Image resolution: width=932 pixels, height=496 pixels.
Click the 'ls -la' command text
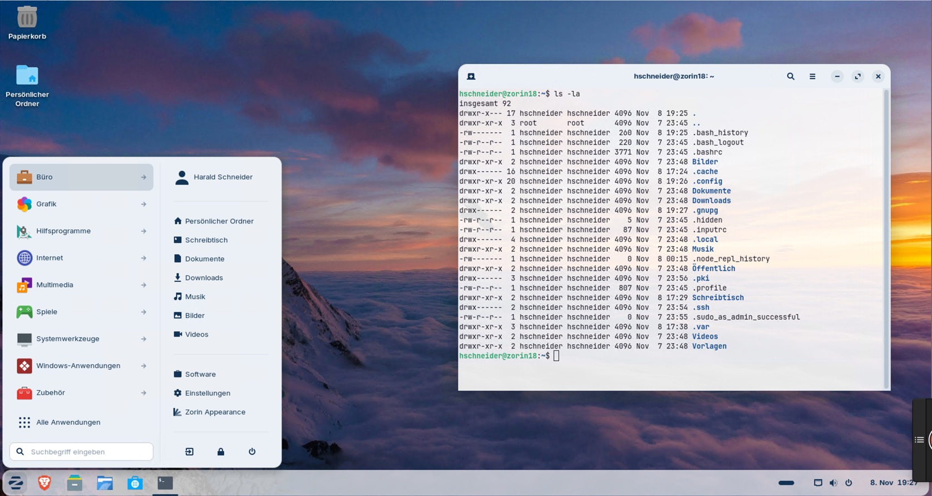click(x=567, y=94)
